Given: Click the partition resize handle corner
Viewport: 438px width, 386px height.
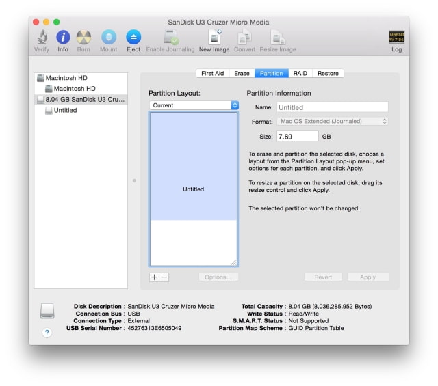Looking at the screenshot, I should tap(233, 262).
